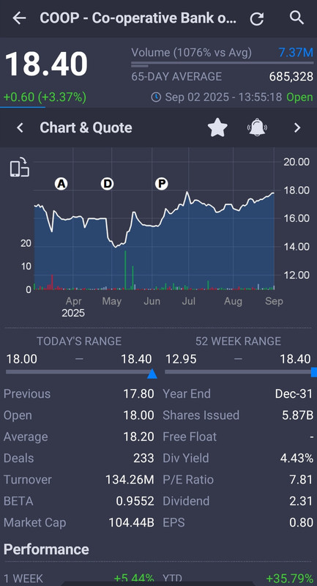The height and width of the screenshot is (586, 317).
Task: Go to next section with right chevron
Action: (297, 127)
